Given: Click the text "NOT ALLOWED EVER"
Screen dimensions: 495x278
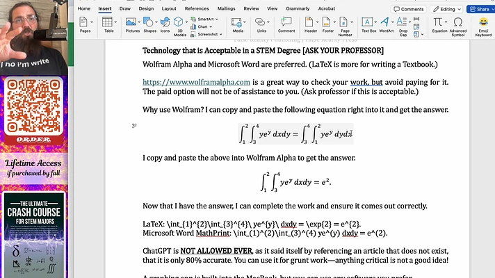Looking at the screenshot, I should tap(216, 251).
